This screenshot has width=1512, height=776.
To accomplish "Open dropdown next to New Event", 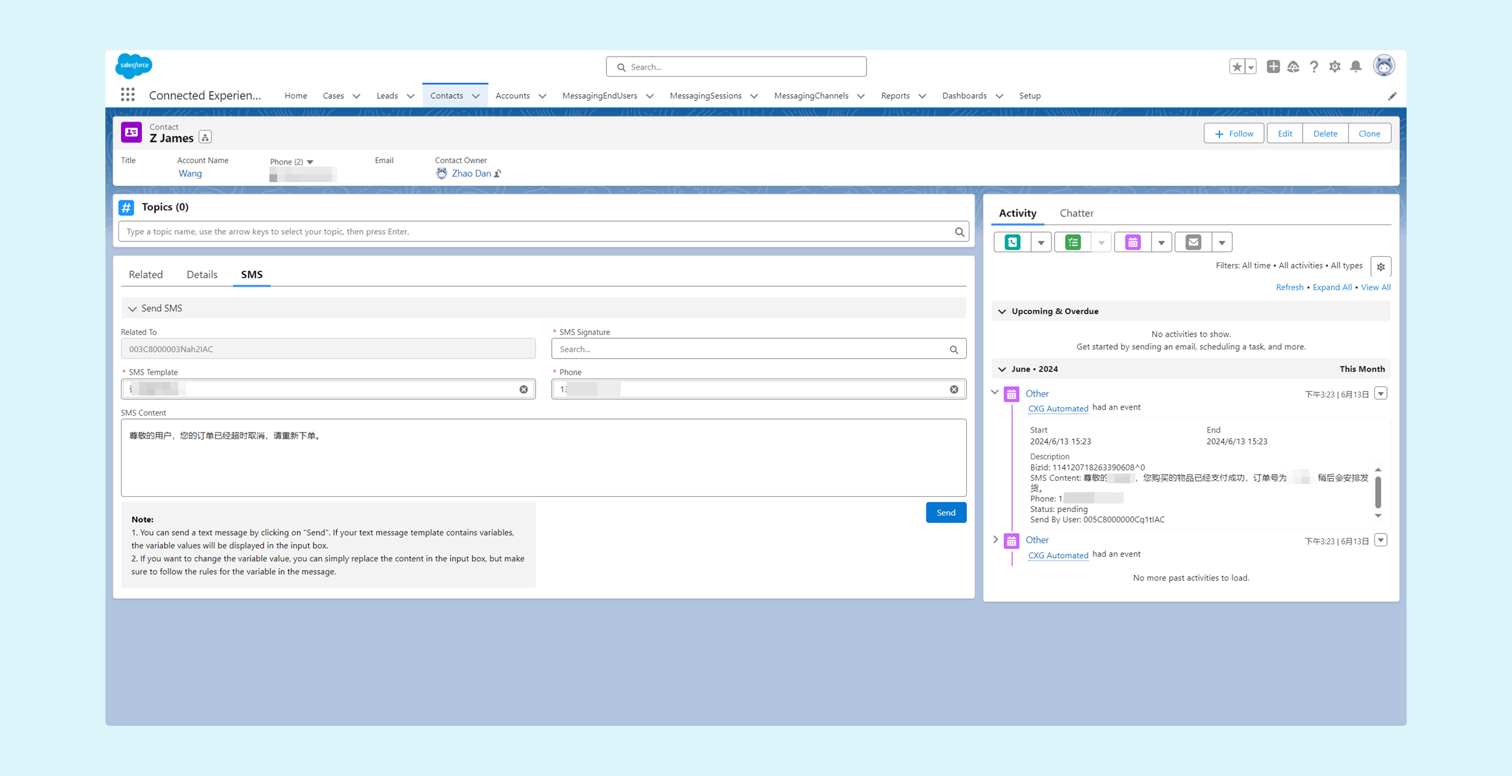I will [x=1161, y=242].
